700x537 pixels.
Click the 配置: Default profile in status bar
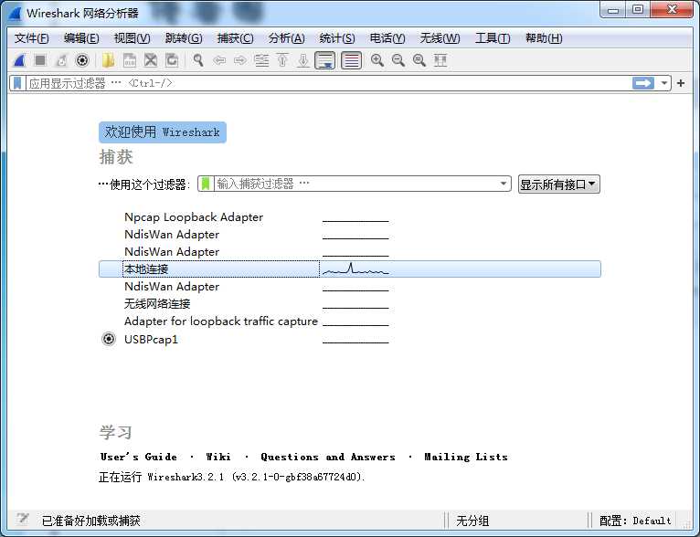point(635,521)
